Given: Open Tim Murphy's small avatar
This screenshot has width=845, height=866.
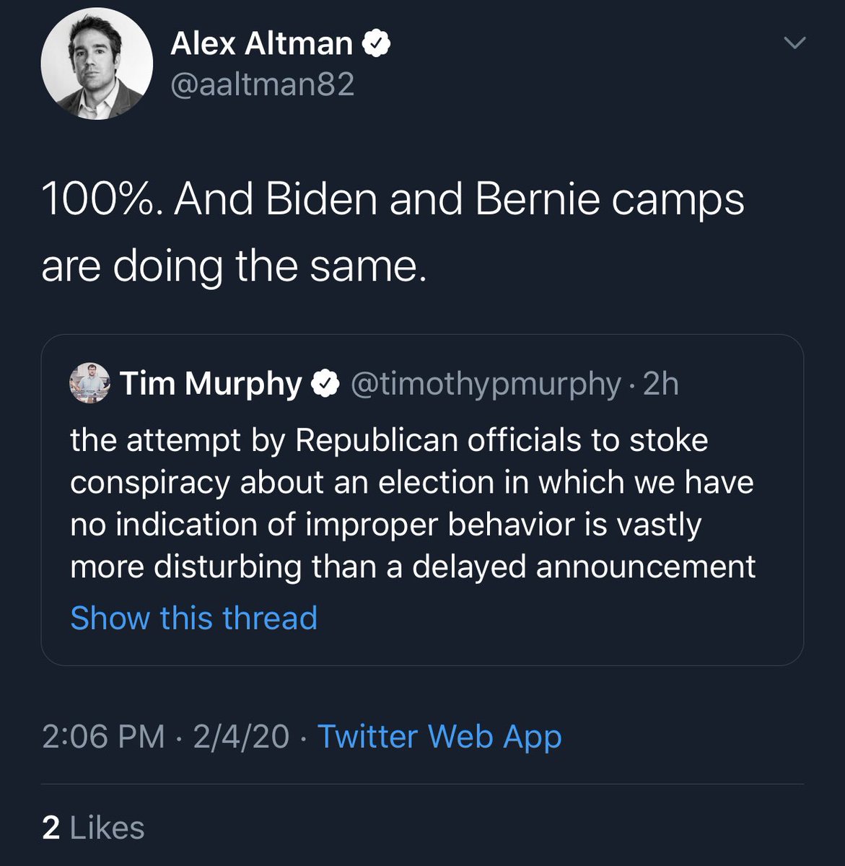Looking at the screenshot, I should pos(89,383).
